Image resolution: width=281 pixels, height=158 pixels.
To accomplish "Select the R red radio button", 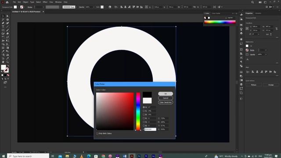I will coord(144,118).
